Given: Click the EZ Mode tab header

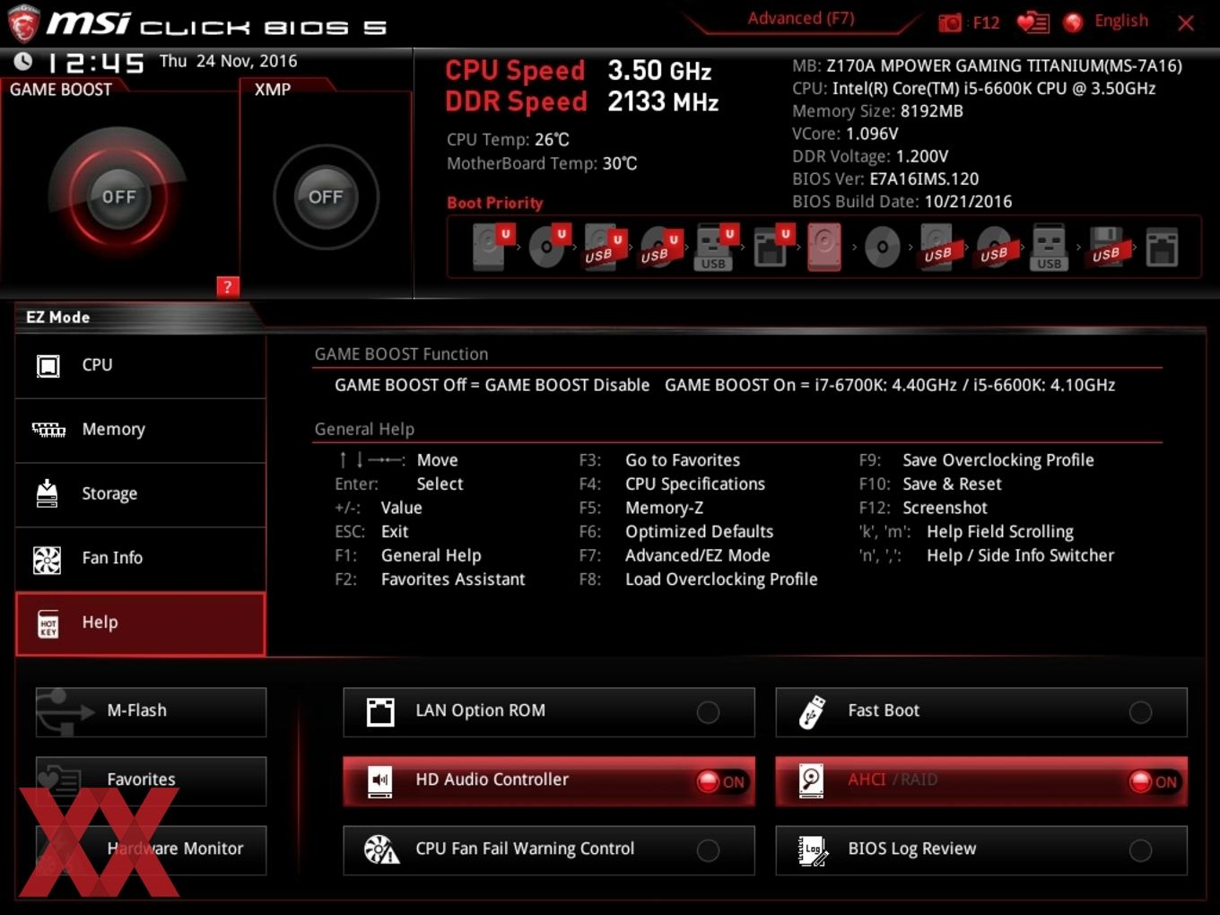Looking at the screenshot, I should (59, 317).
